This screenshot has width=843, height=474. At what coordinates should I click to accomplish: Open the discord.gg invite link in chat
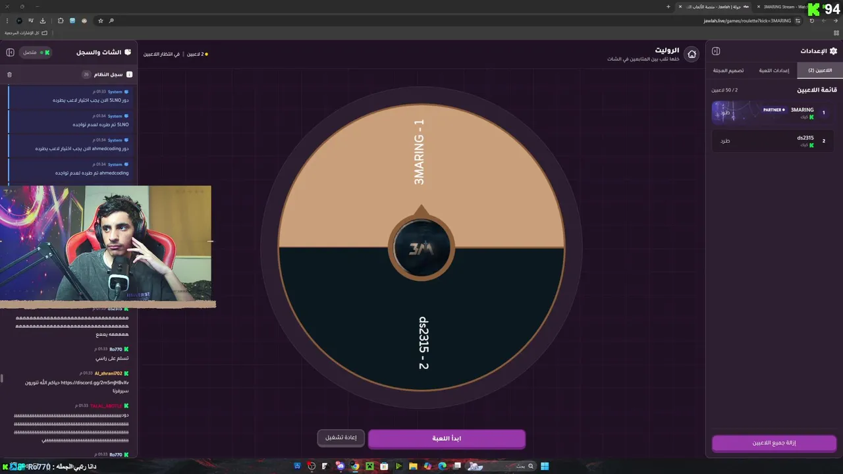94,382
